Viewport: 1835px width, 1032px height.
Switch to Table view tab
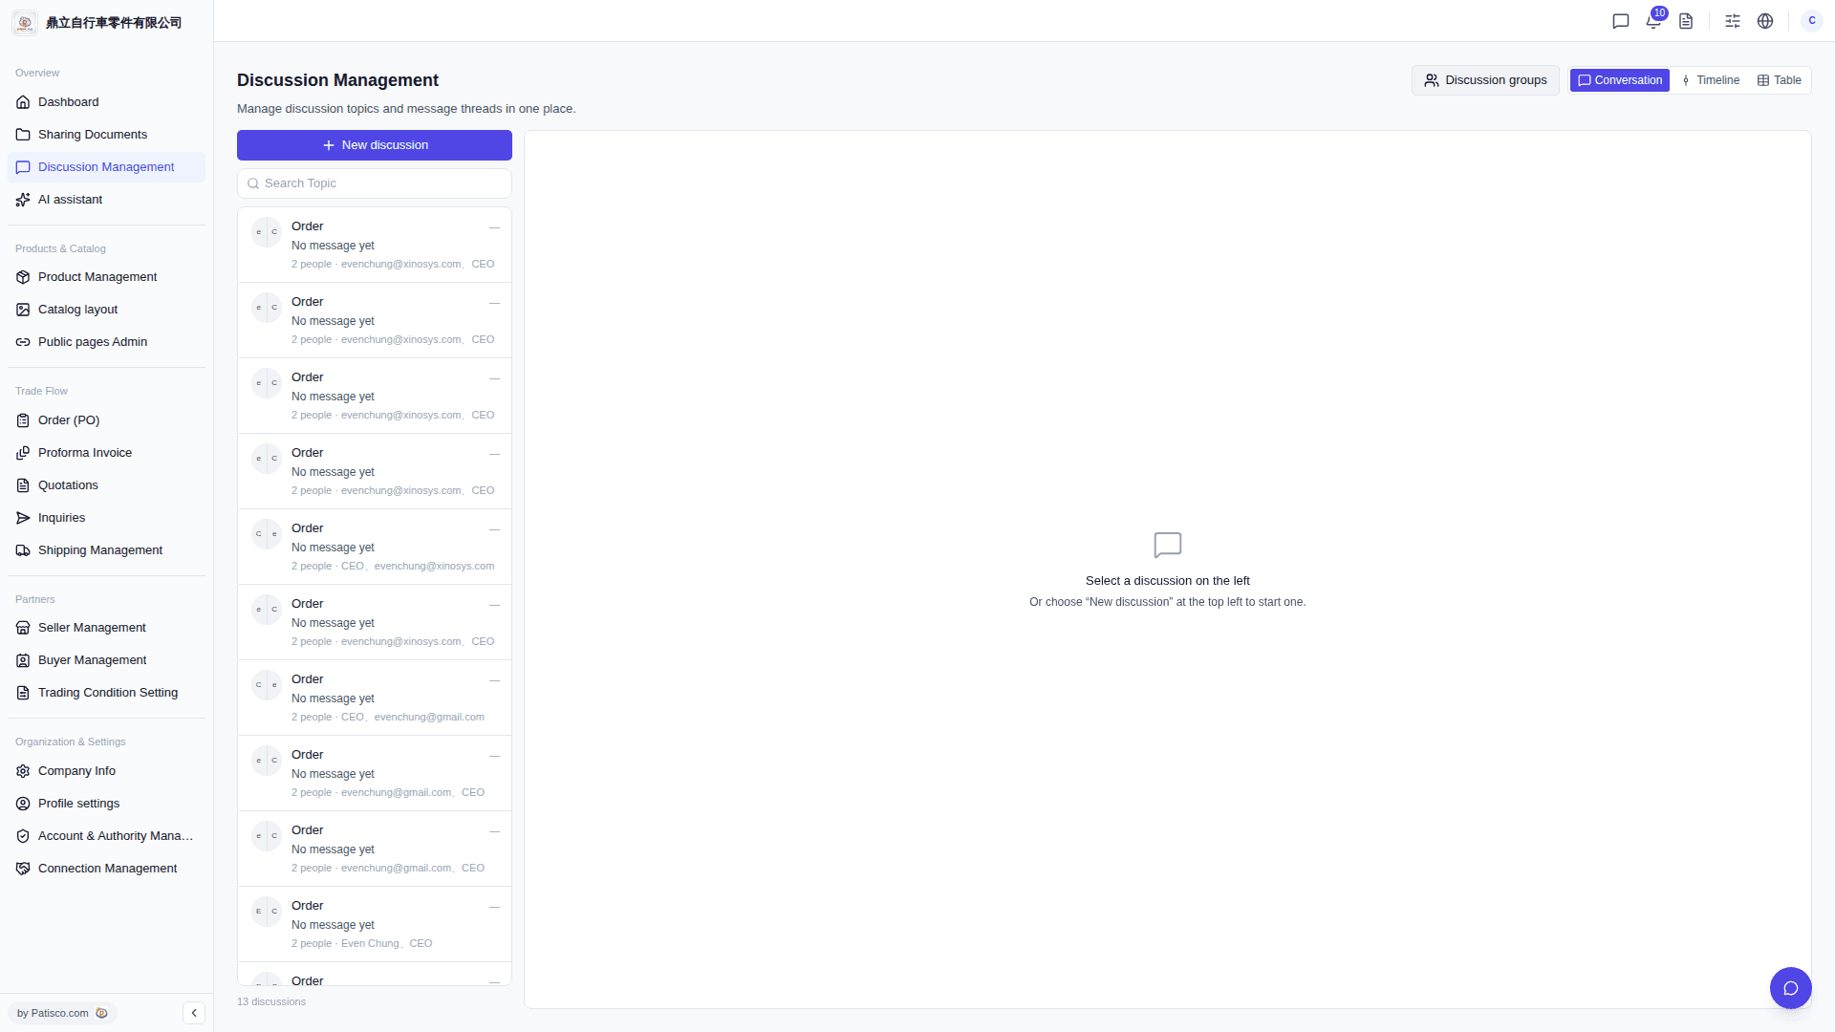[1780, 80]
